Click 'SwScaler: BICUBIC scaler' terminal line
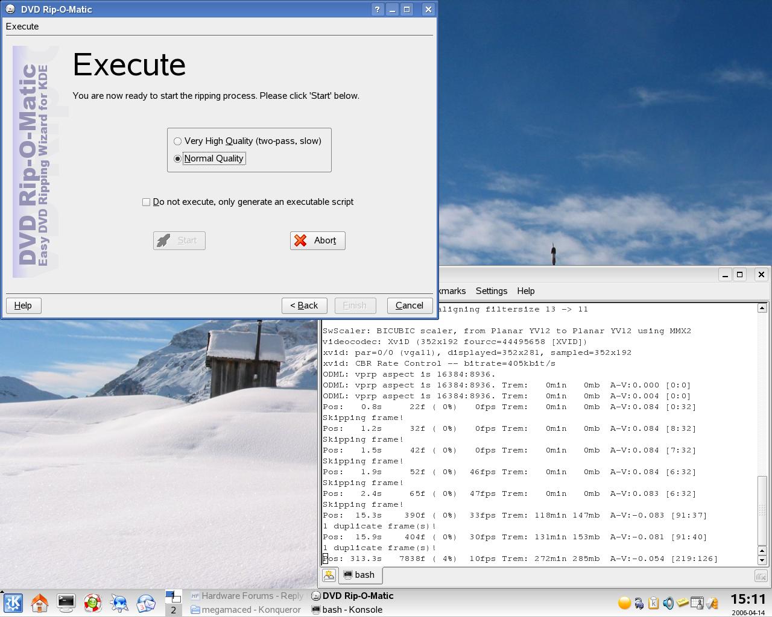The image size is (772, 617). [x=507, y=331]
